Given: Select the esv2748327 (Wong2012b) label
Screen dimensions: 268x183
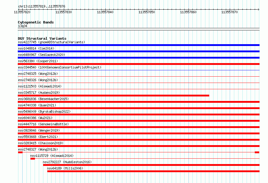Looking at the screenshot, I should click(38, 149).
